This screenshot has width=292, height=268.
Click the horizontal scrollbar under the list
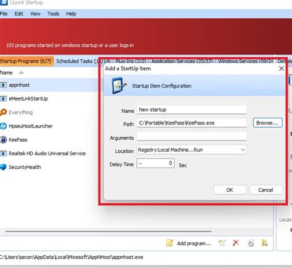tap(108, 232)
